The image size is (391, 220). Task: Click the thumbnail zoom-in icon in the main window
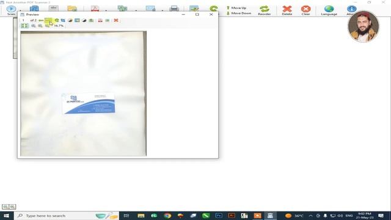coord(12,207)
